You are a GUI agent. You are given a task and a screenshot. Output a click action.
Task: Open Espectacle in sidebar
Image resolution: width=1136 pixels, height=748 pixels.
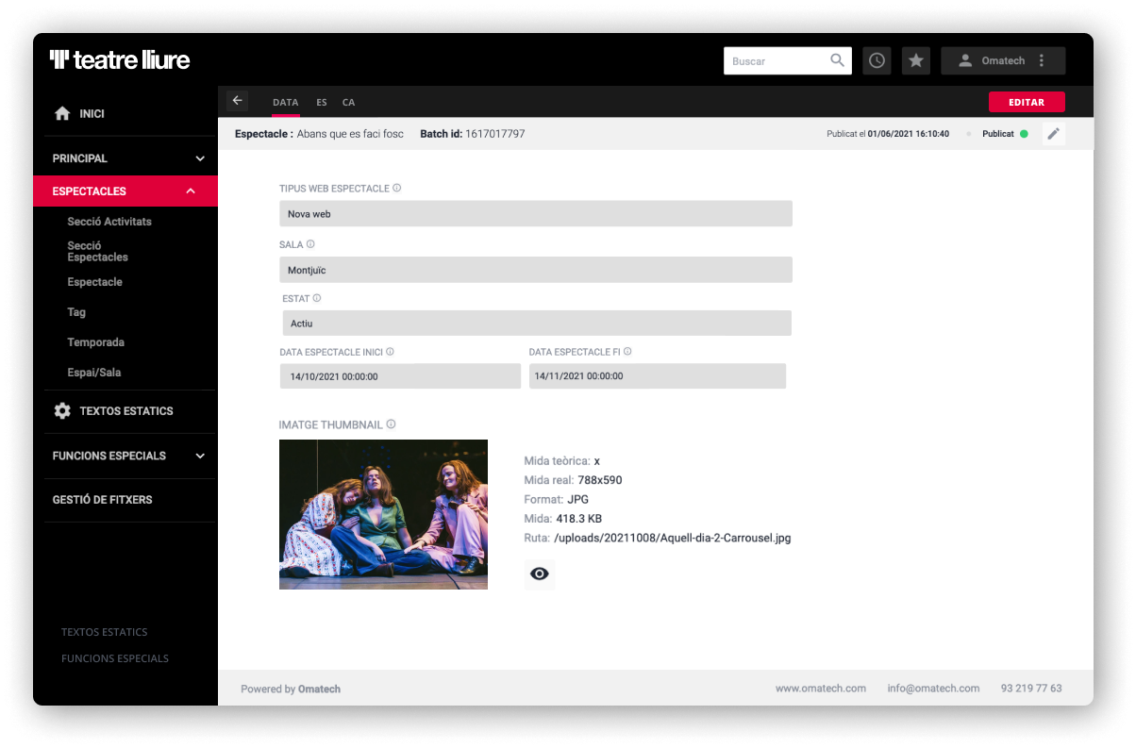pyautogui.click(x=95, y=282)
